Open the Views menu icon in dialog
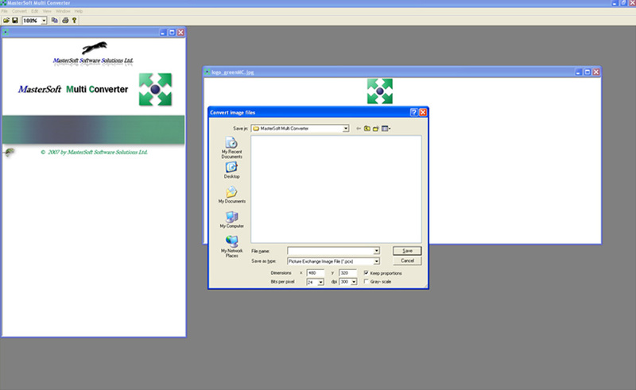Viewport: 636px width, 390px height. (386, 129)
